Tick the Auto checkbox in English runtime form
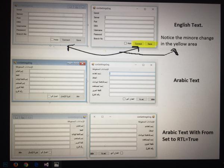Image resolution: width=224 pixels, height=168 pixels. pos(125,43)
